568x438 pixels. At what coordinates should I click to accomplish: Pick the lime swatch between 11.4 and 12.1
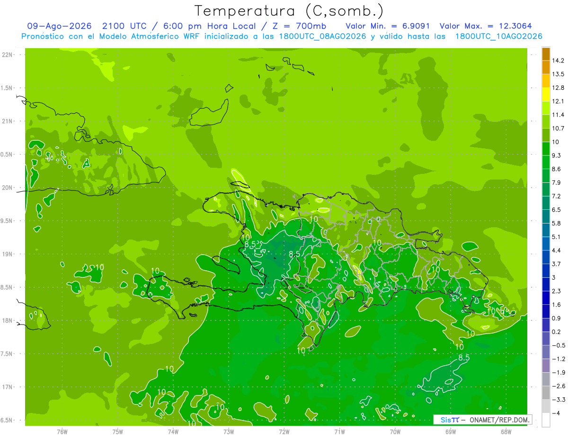(x=546, y=108)
